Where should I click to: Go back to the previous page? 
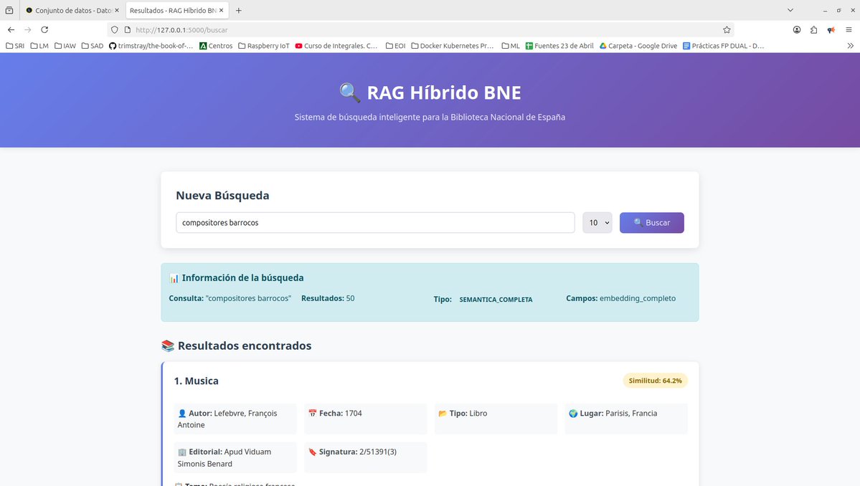tap(11, 29)
